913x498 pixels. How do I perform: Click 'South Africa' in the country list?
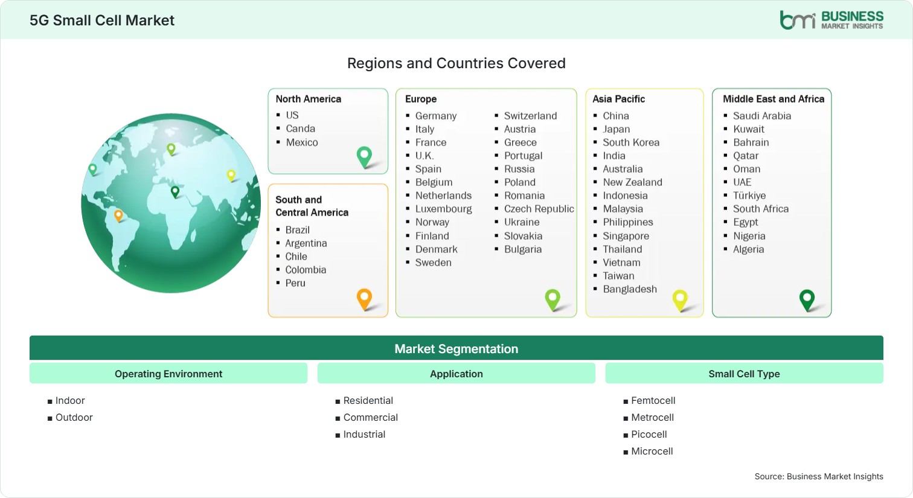(761, 209)
